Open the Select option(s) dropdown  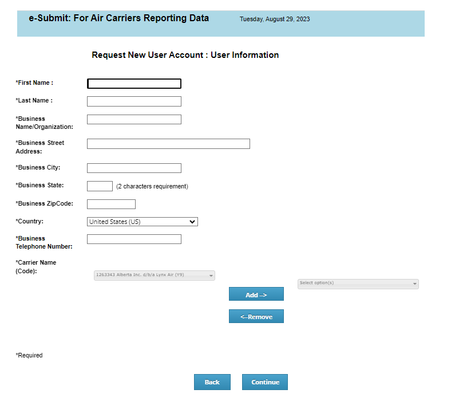[358, 284]
